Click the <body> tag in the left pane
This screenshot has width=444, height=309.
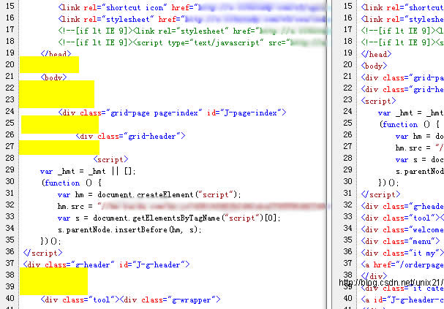tap(54, 77)
